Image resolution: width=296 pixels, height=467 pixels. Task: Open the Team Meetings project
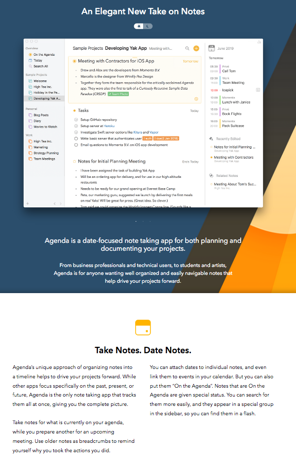(42, 159)
